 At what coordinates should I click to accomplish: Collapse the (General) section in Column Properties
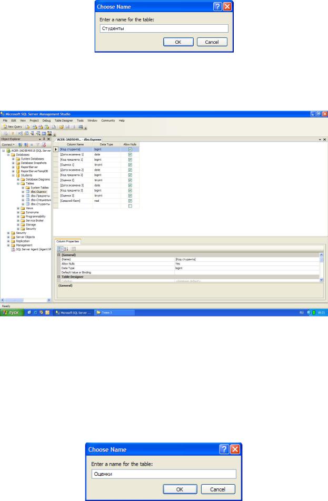click(x=59, y=255)
